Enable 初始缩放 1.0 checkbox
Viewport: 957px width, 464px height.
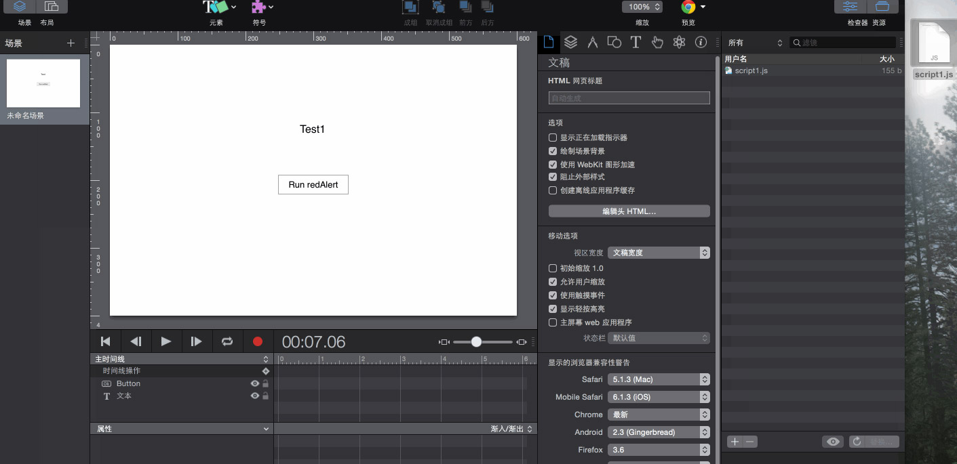(x=553, y=268)
